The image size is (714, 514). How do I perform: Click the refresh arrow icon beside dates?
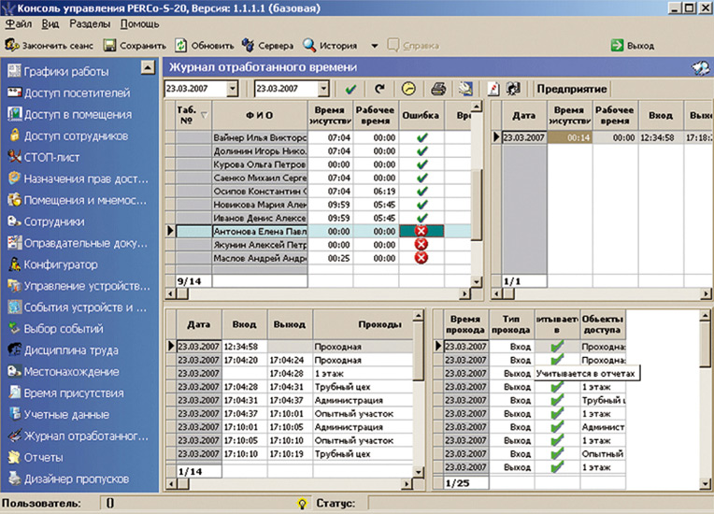(x=378, y=89)
